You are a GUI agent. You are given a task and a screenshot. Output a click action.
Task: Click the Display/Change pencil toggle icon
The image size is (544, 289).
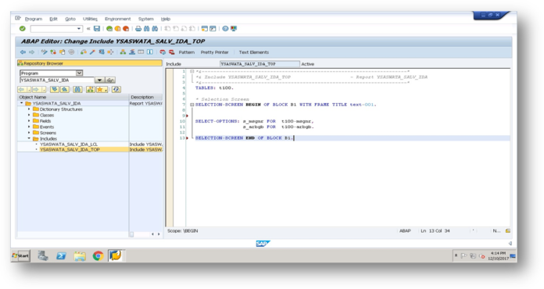point(44,52)
